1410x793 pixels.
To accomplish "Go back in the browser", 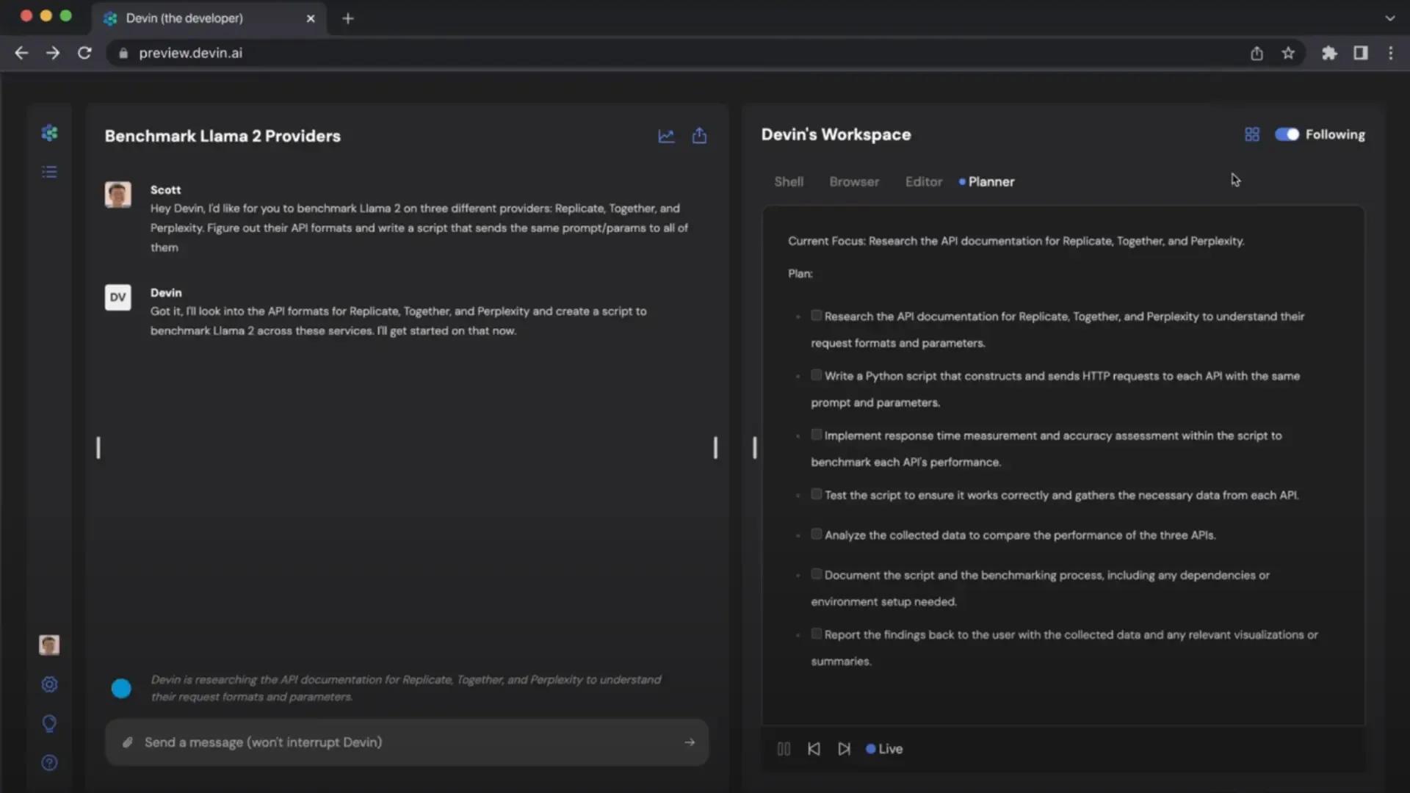I will coord(21,53).
